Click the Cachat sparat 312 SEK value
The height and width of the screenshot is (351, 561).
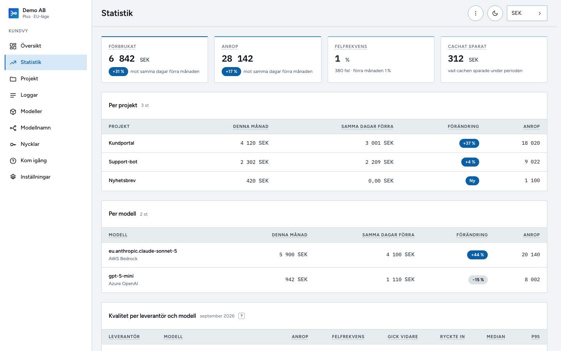click(463, 59)
